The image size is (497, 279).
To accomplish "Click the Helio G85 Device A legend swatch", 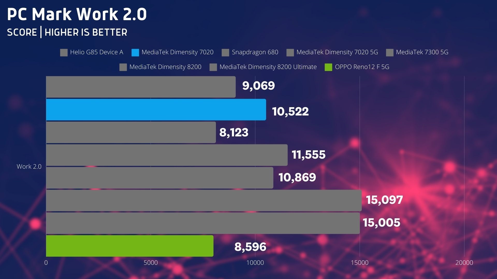I will point(64,52).
